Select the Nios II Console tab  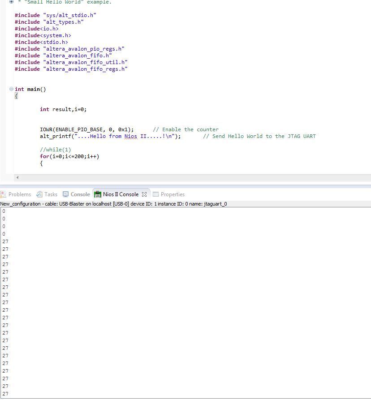tap(121, 194)
